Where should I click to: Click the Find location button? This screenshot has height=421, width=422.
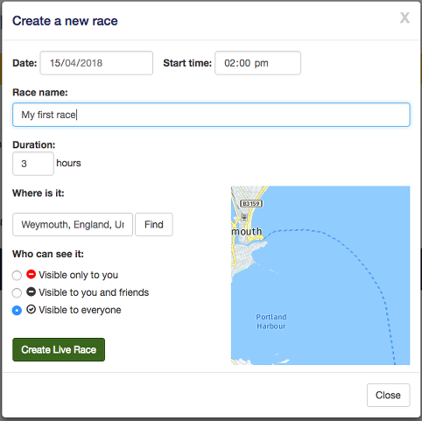coord(154,224)
